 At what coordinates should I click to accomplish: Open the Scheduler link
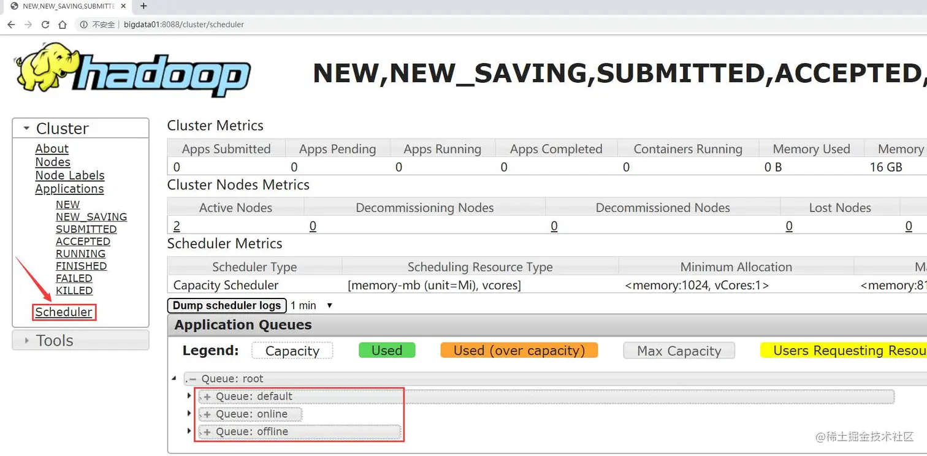click(x=64, y=312)
